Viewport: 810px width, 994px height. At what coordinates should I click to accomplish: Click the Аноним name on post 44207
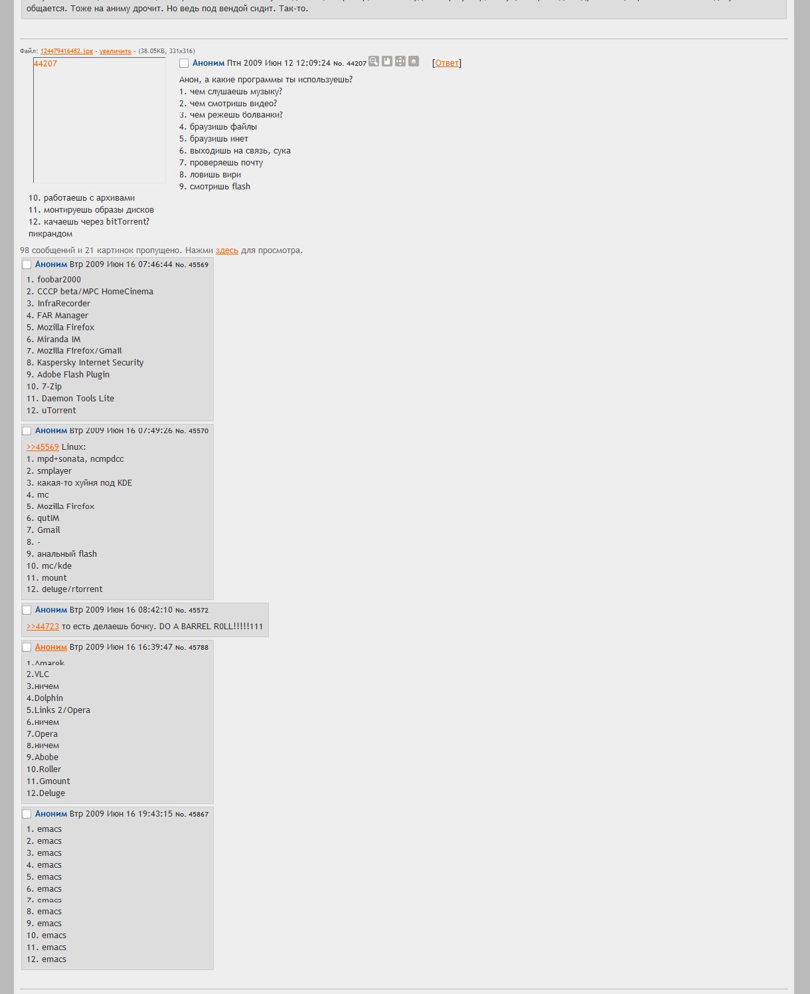208,63
